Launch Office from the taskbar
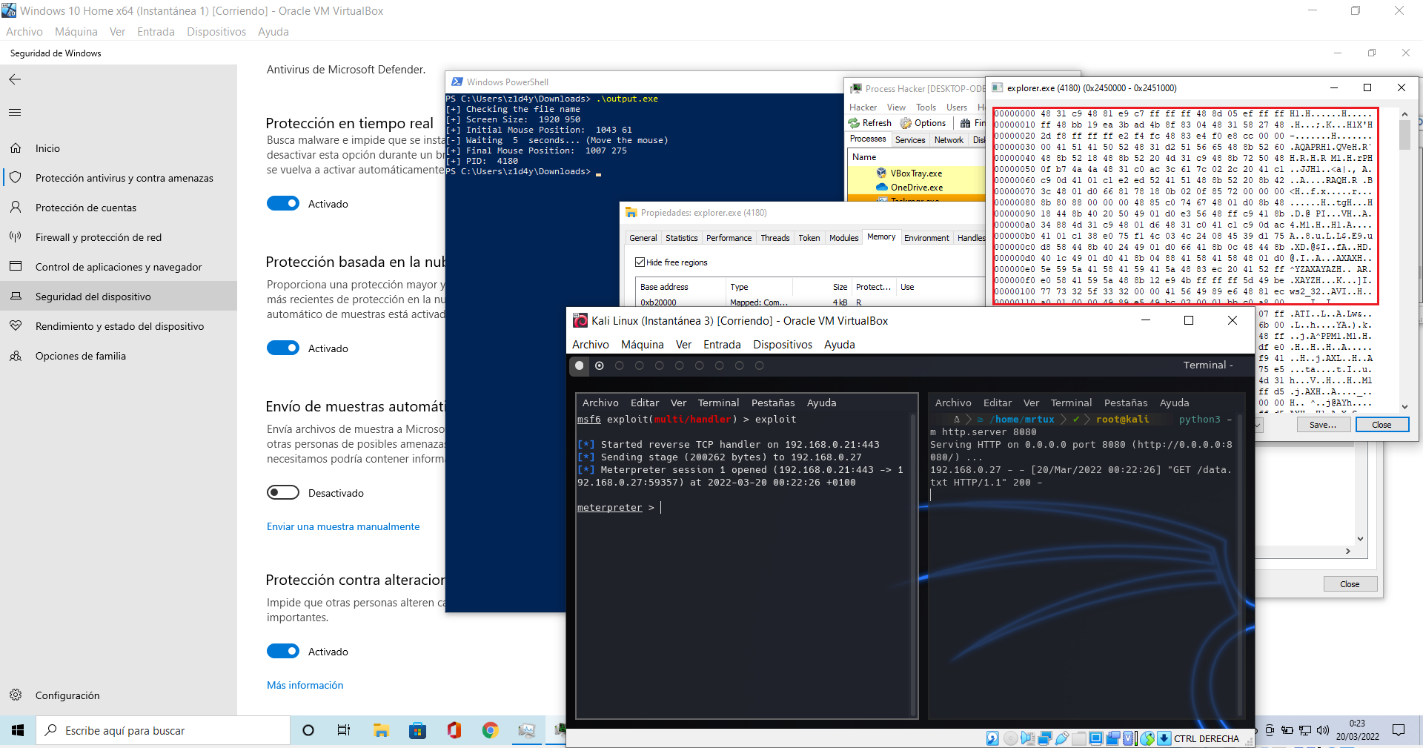Viewport: 1423px width, 748px height. coord(454,731)
